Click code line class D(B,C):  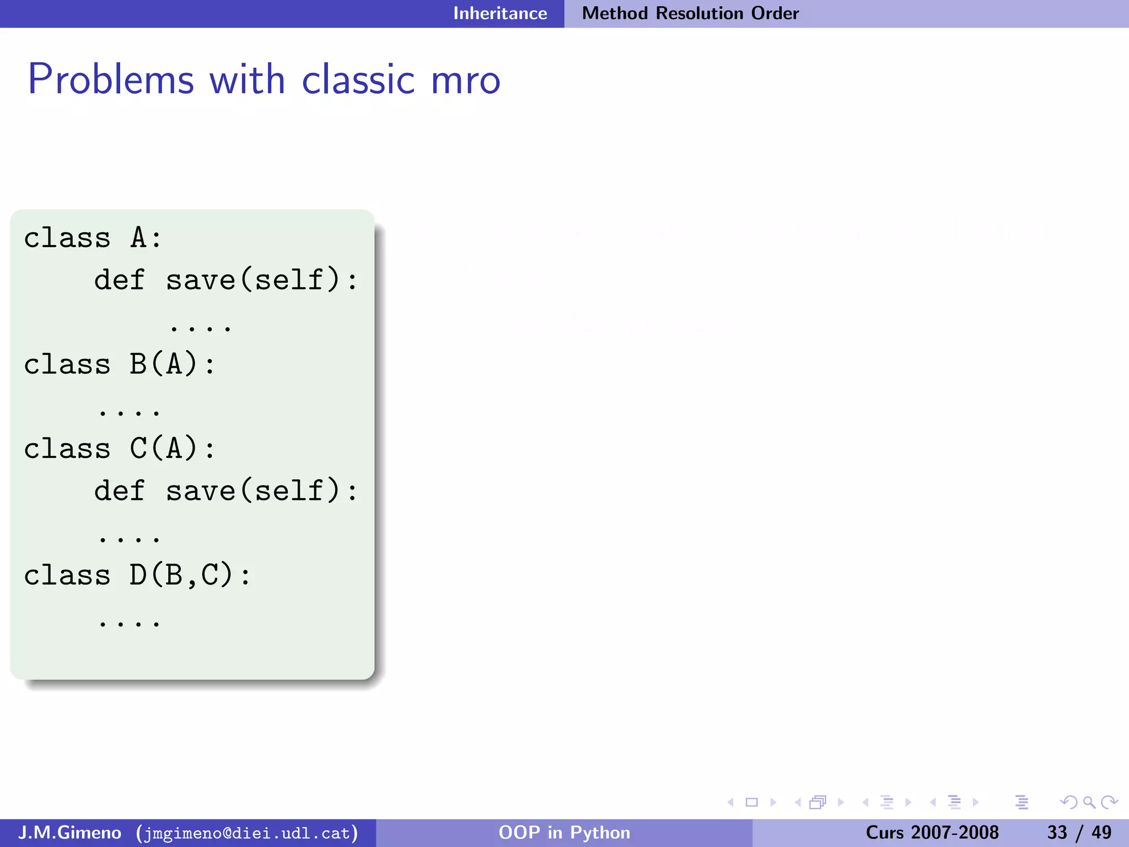(x=138, y=576)
